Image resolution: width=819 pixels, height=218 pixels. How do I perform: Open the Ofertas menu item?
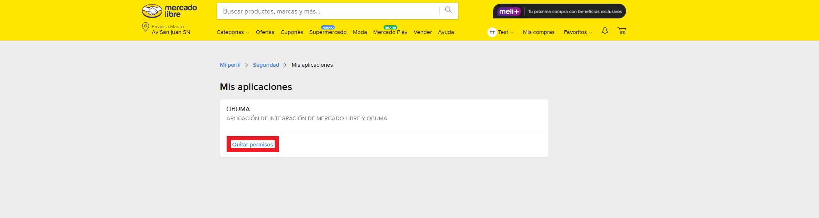click(x=265, y=32)
